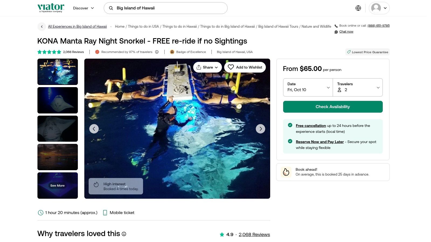Open the See More photos thumbnail
The width and height of the screenshot is (431, 242).
click(x=58, y=186)
